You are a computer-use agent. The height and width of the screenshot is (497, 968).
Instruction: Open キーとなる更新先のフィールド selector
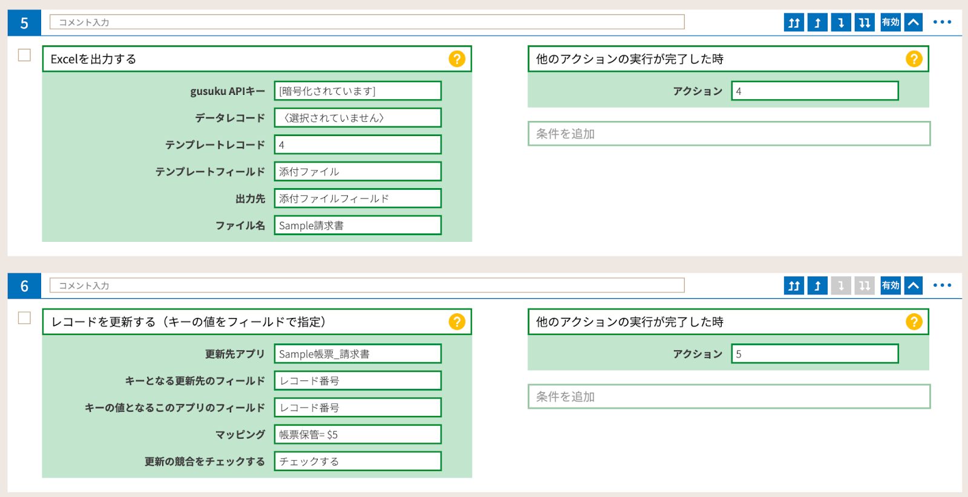click(x=358, y=380)
